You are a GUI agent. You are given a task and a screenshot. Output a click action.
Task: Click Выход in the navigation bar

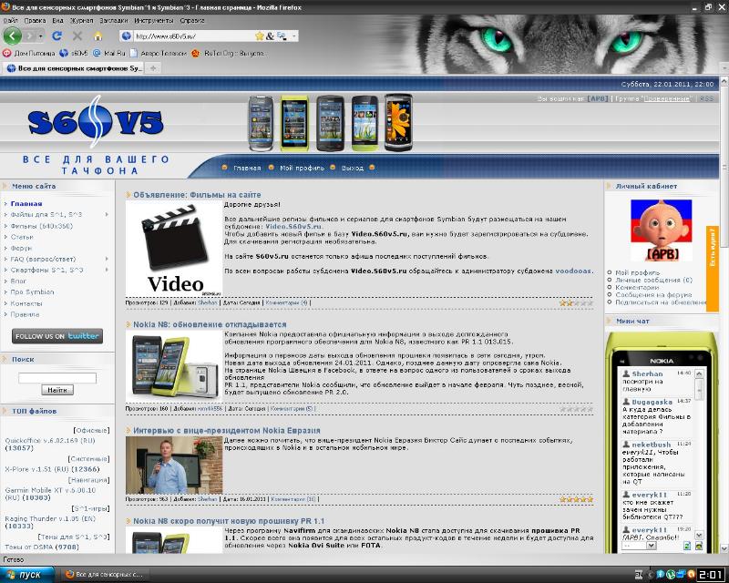click(x=352, y=168)
